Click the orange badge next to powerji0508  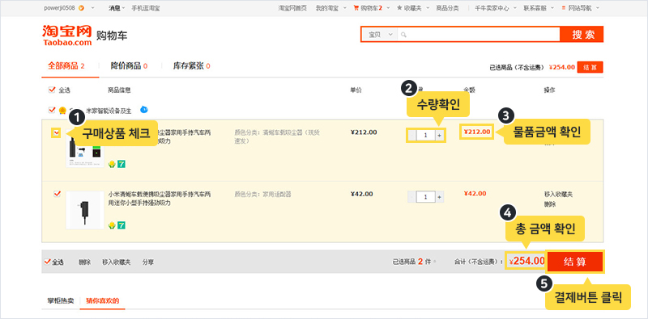[x=81, y=8]
